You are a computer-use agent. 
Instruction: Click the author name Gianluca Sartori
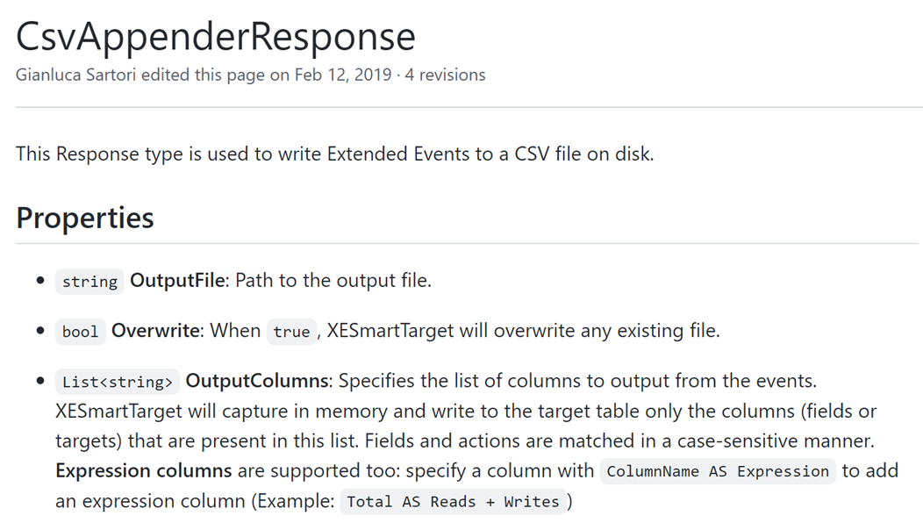(76, 75)
